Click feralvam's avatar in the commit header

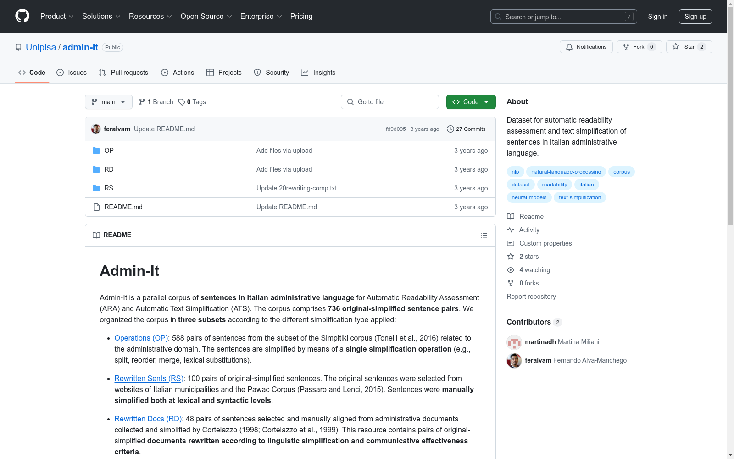(96, 129)
